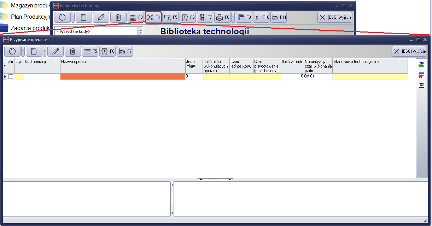Click the remove table row icon with red X
Screen dimensions: 432x226
(421, 75)
